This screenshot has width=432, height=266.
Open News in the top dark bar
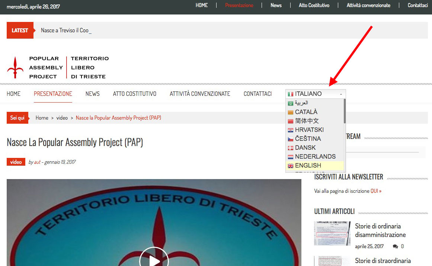[276, 5]
